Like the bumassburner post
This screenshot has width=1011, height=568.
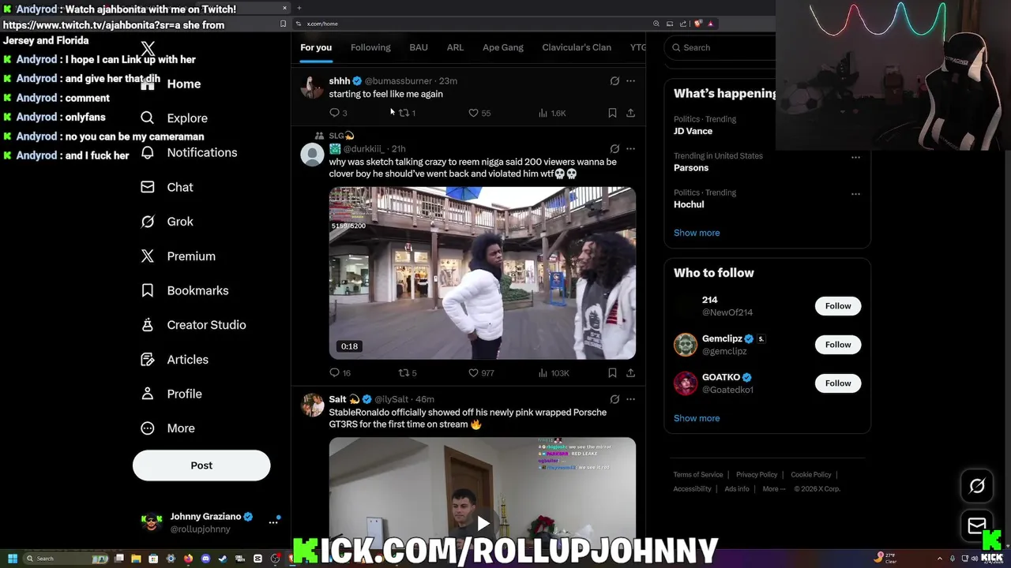(479, 113)
